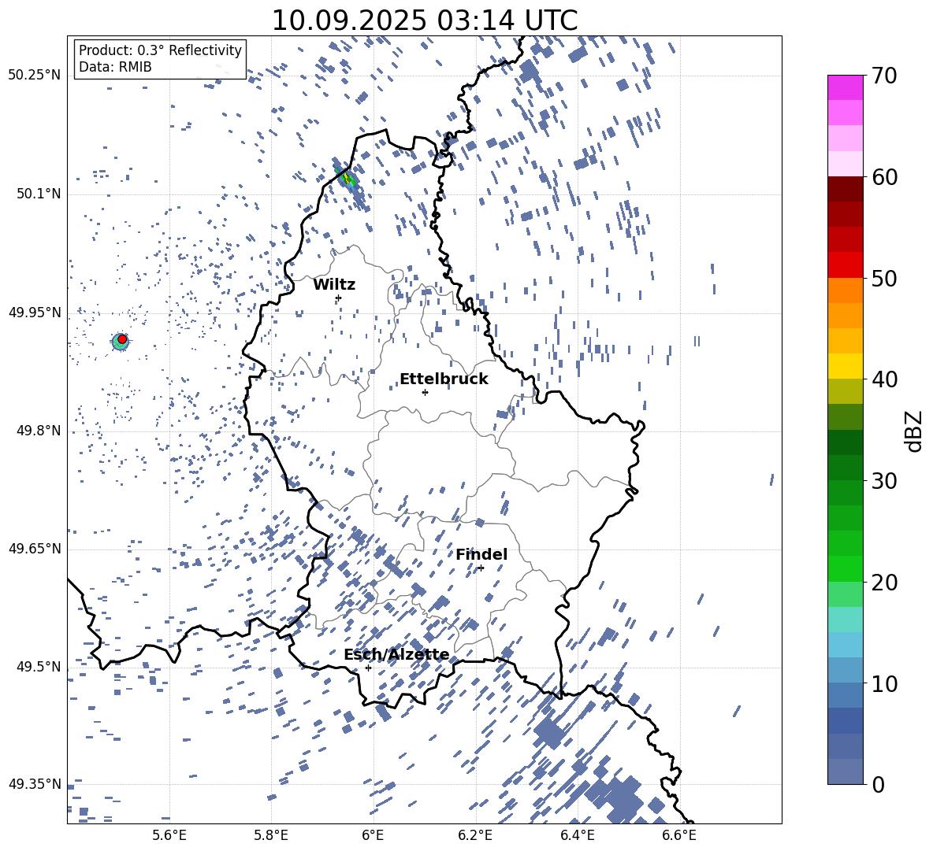Click the Findel cross marker

point(481,568)
